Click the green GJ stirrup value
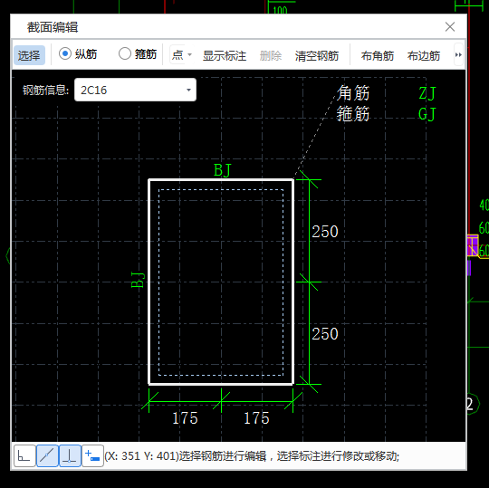Screen dimensions: 489x488 tap(427, 114)
